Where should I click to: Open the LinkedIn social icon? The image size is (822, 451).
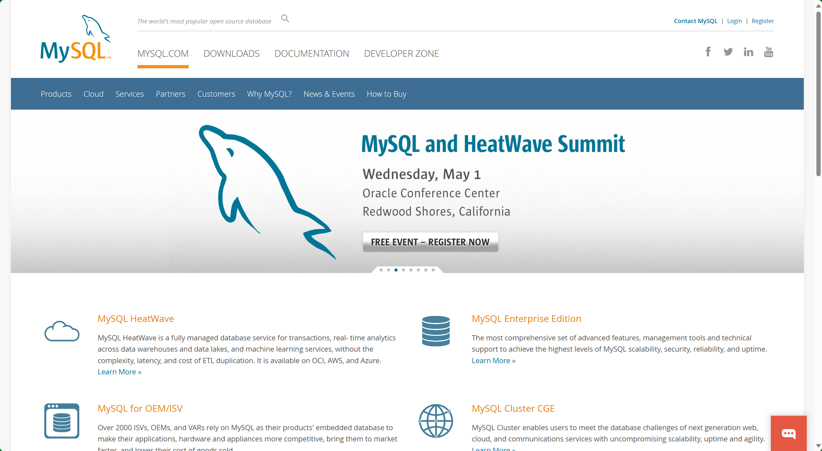(748, 52)
